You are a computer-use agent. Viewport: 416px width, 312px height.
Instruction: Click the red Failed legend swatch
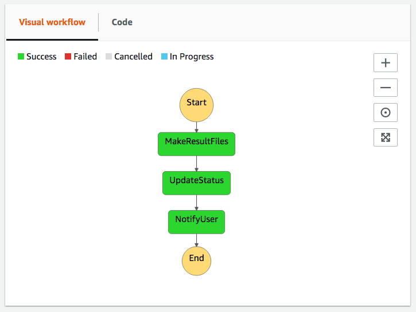coord(68,56)
